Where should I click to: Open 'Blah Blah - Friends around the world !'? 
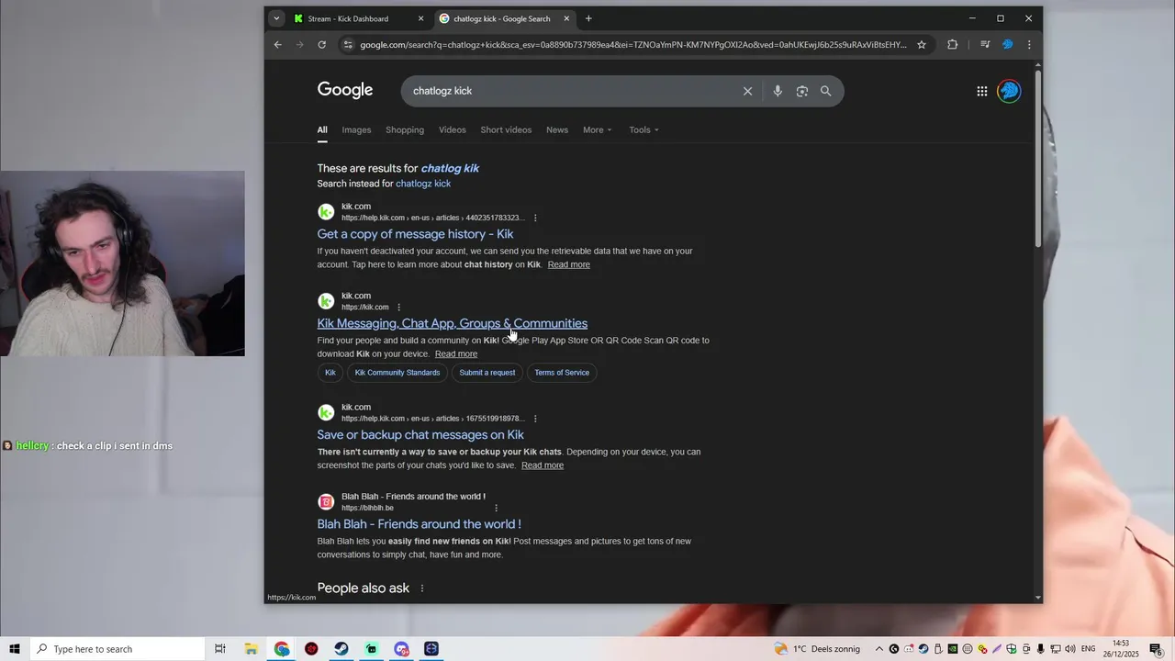(x=420, y=524)
